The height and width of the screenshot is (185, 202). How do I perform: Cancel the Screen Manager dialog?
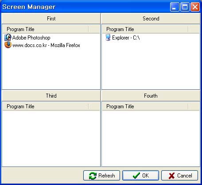[179, 176]
